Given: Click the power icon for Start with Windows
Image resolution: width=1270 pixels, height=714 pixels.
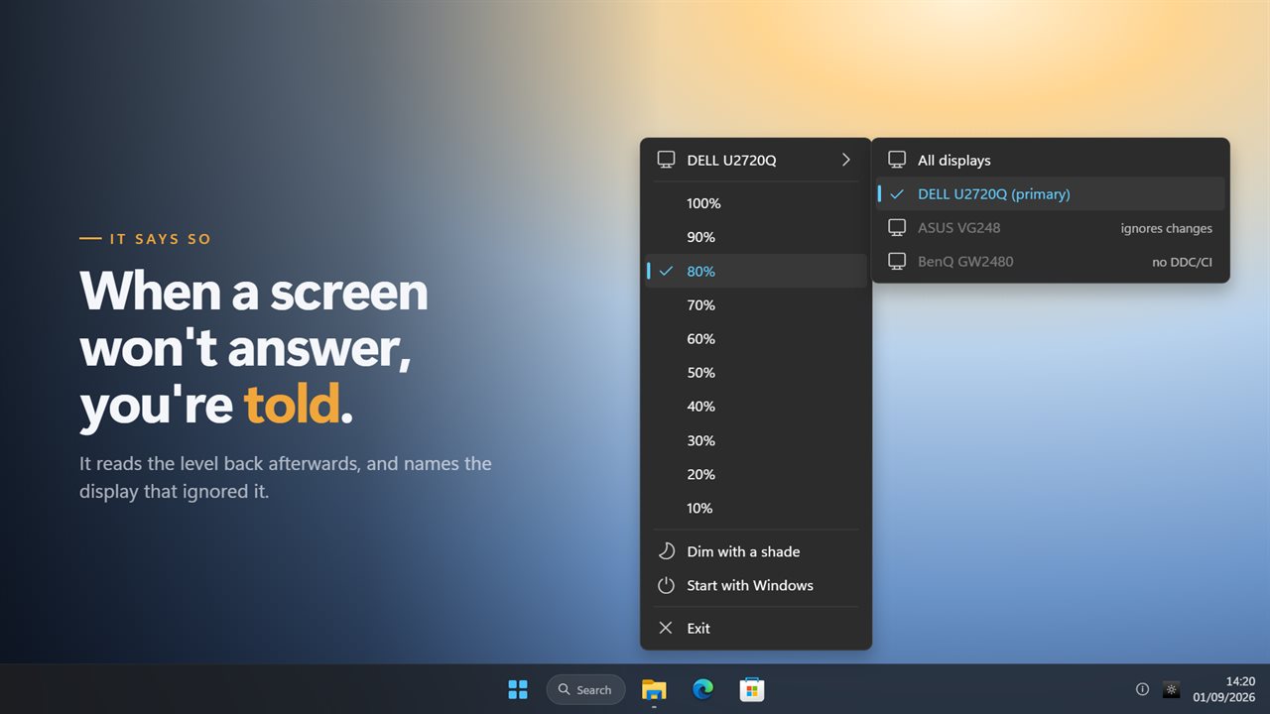Looking at the screenshot, I should (666, 585).
